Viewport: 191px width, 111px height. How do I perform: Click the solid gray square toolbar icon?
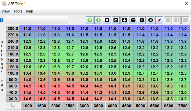pyautogui.click(x=185, y=20)
